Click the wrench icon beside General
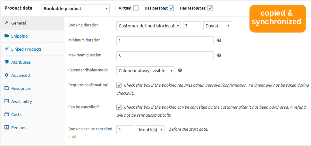Screen dimensions: 311x146 pos(6,23)
